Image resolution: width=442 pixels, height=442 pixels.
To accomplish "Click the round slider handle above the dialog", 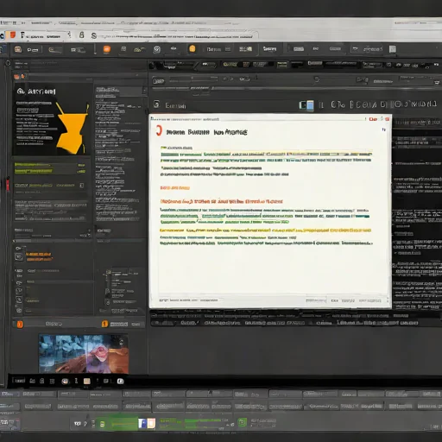I will click(317, 79).
